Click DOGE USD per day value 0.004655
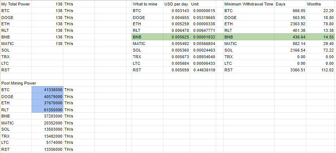This screenshot has height=153, width=336. tap(176, 17)
